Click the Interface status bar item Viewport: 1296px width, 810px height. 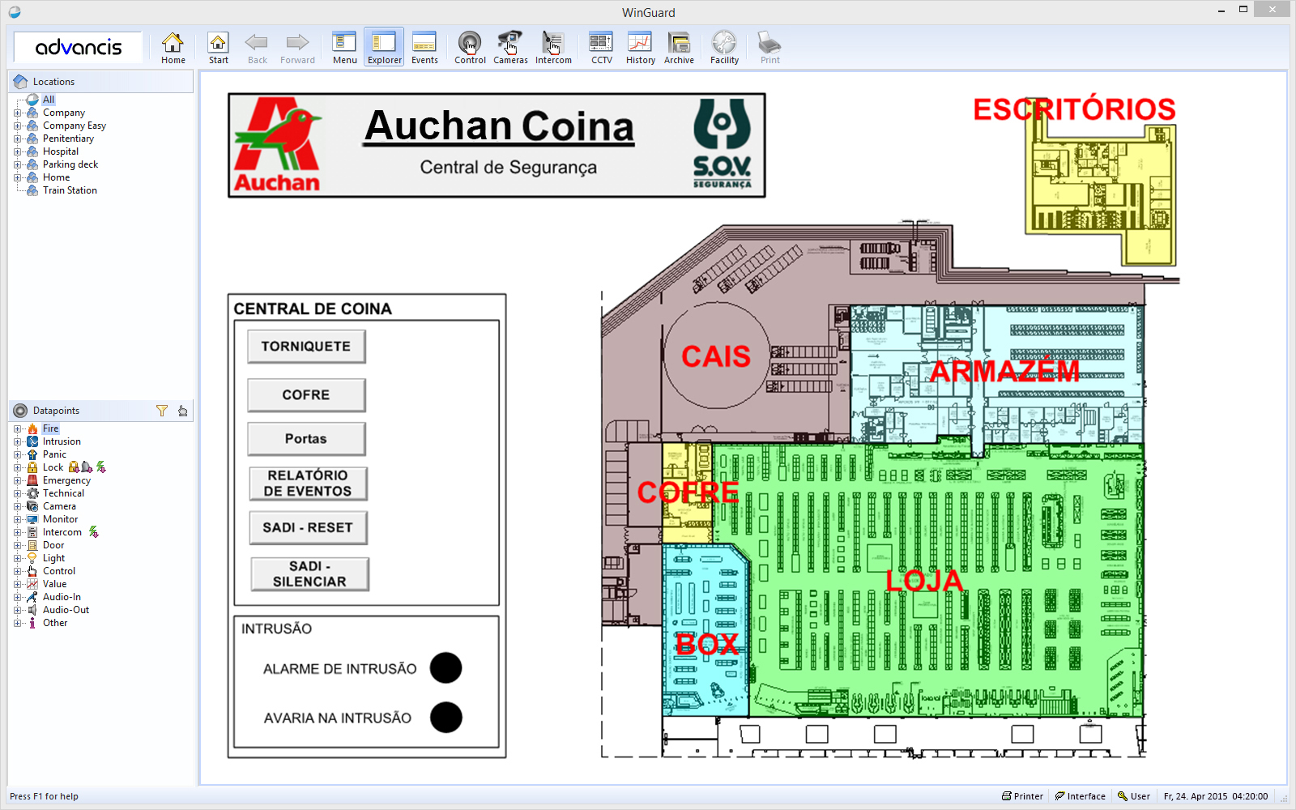[1080, 796]
